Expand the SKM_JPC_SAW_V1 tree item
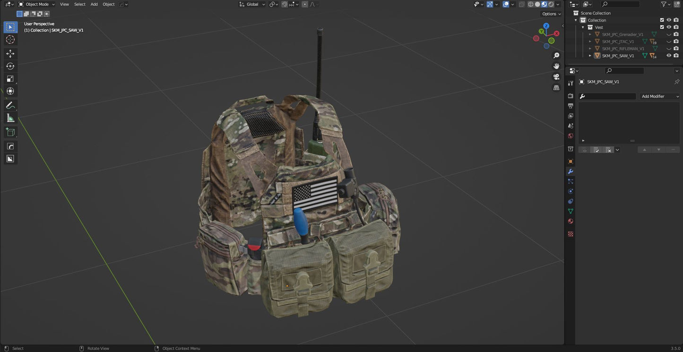 tap(590, 55)
